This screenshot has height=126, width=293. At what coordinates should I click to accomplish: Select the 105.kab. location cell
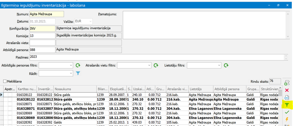177,123
